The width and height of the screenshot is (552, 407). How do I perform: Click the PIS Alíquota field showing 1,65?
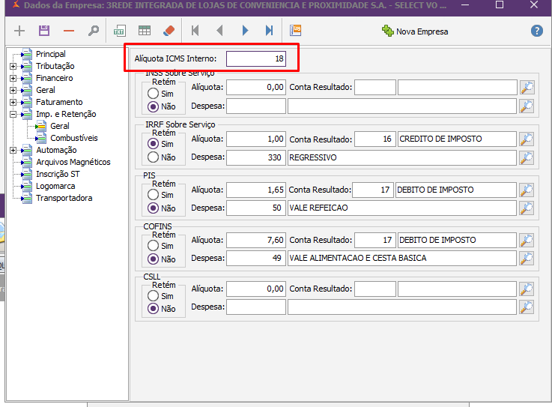[256, 190]
